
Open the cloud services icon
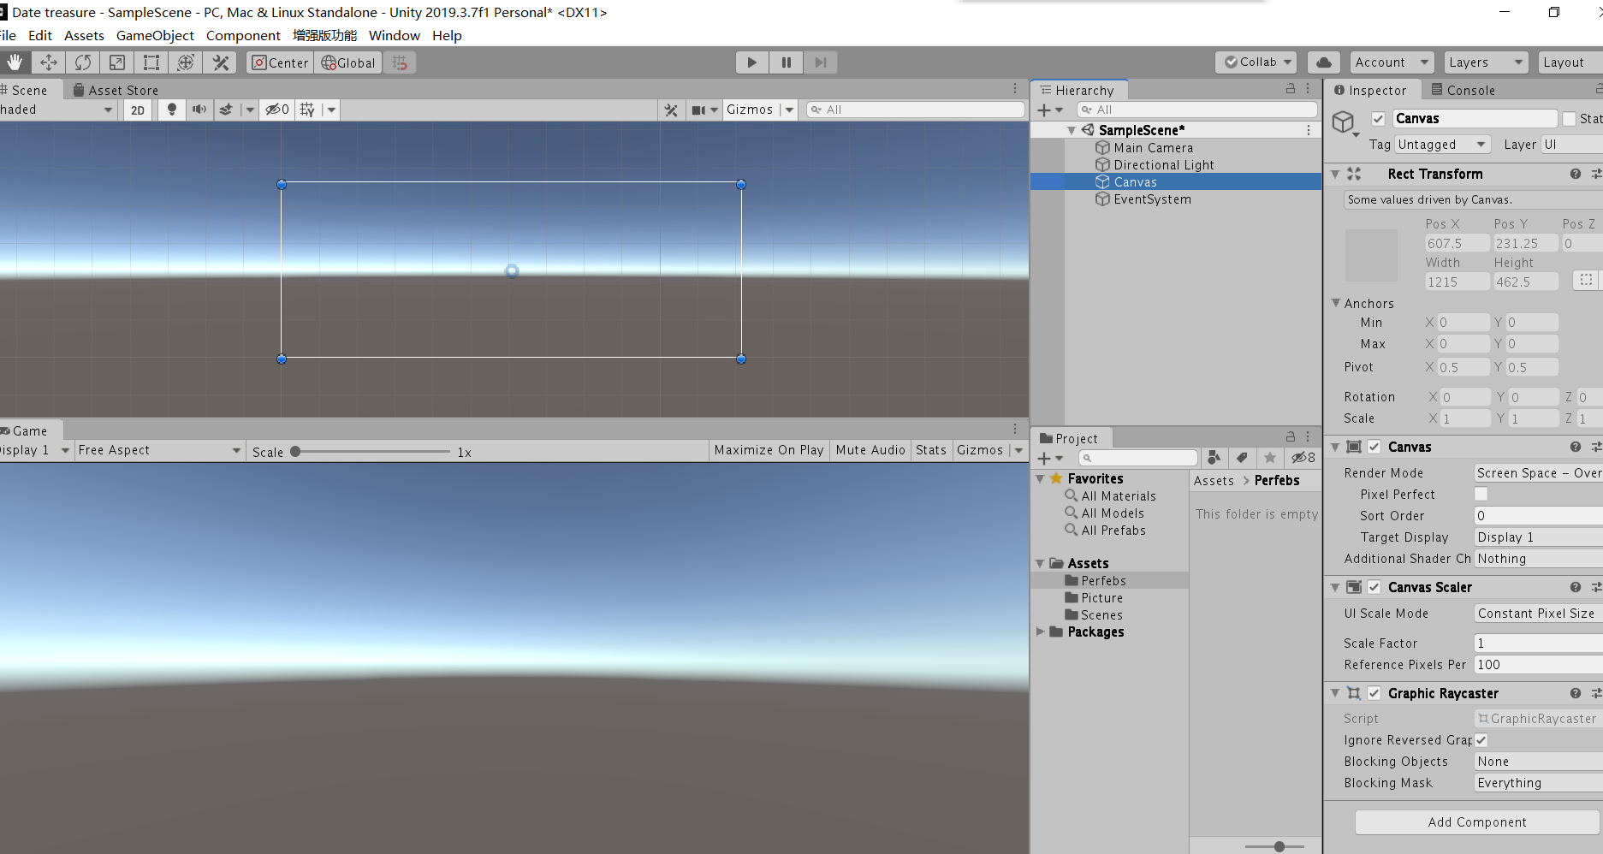(1323, 62)
